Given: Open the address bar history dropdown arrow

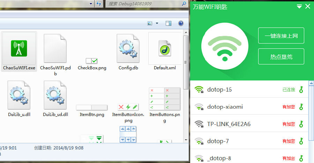Looking at the screenshot, I should click(x=91, y=3).
